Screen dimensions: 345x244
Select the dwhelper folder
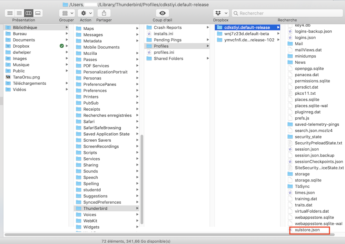(x=36, y=52)
